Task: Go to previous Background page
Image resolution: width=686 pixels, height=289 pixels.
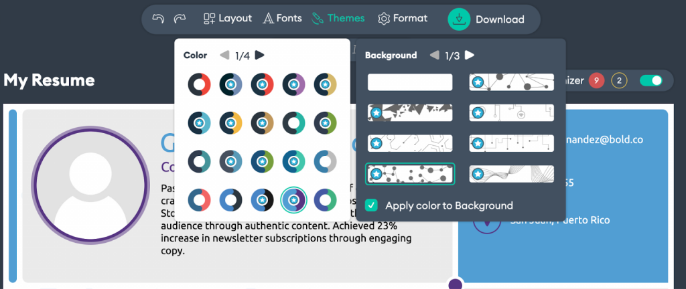Action: point(434,56)
